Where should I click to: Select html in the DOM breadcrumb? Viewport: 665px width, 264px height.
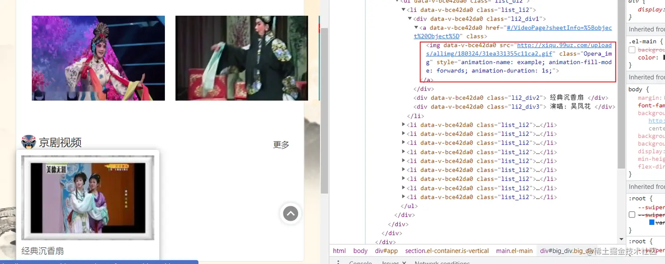(339, 251)
